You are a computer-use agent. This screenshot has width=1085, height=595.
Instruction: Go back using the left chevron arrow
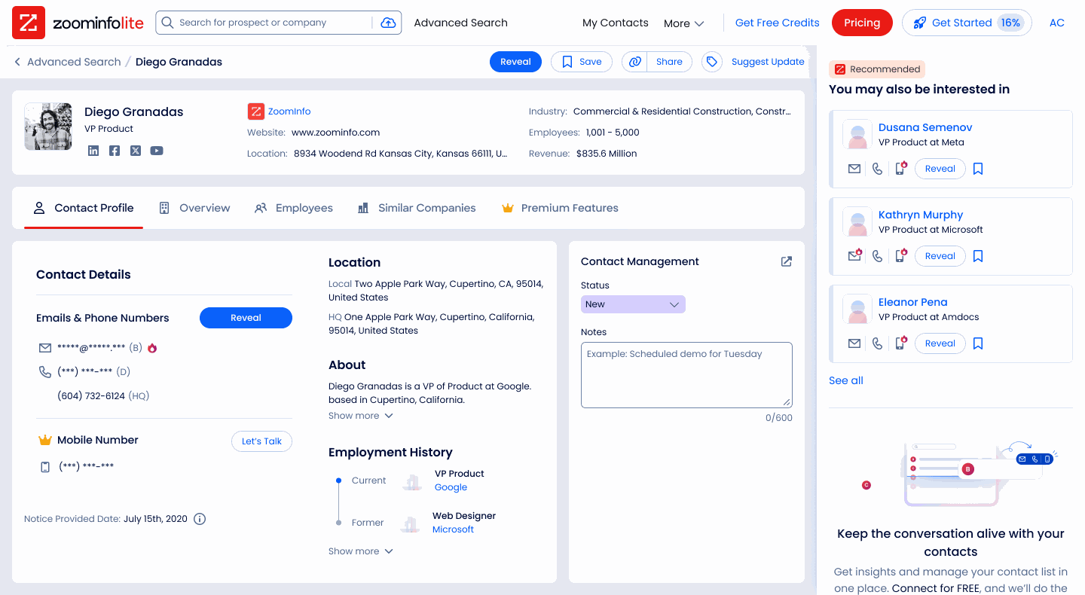pos(17,62)
